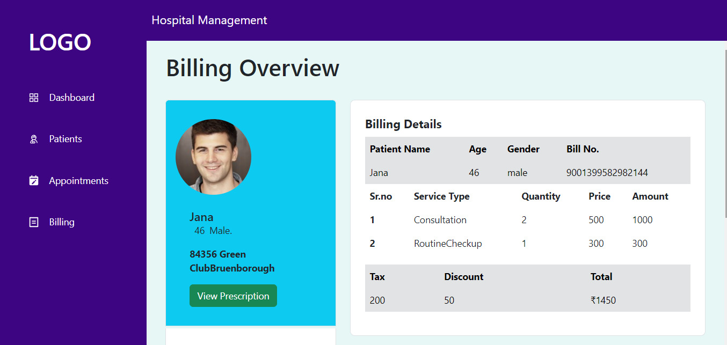
Task: Click the bill number 9001399582982144
Action: [x=607, y=173]
